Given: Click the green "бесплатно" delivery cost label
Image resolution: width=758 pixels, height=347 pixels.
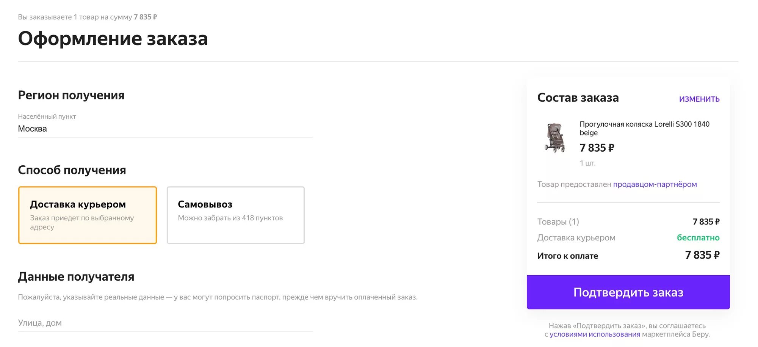Looking at the screenshot, I should point(698,238).
